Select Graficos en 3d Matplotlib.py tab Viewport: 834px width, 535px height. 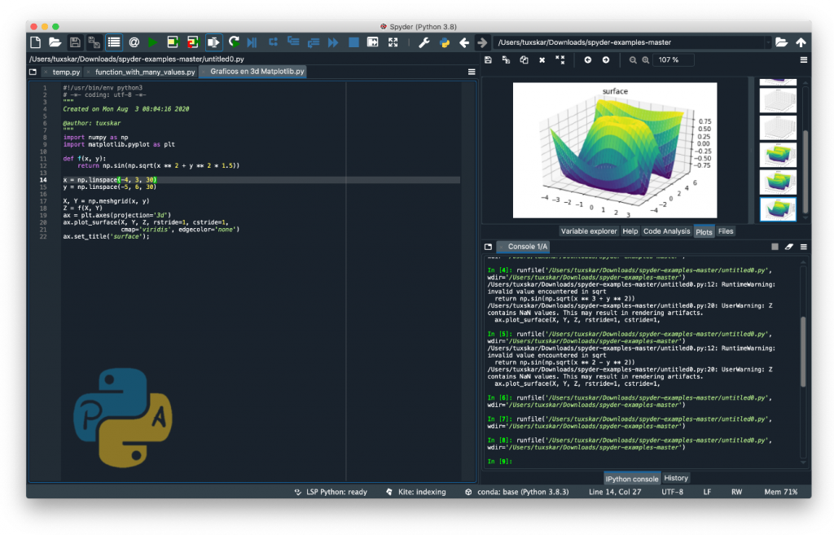coord(257,72)
